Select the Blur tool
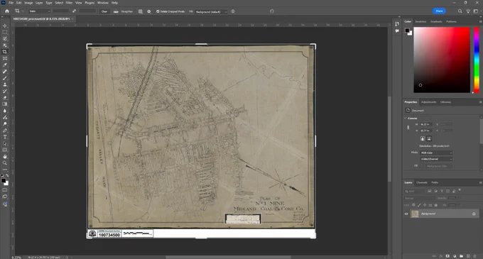 5,111
